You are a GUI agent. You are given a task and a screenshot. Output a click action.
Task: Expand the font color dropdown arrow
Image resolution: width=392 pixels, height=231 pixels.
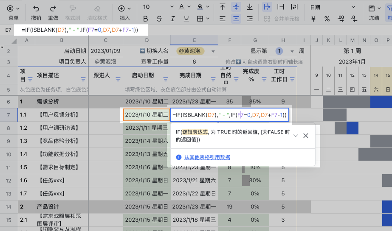pos(189,7)
